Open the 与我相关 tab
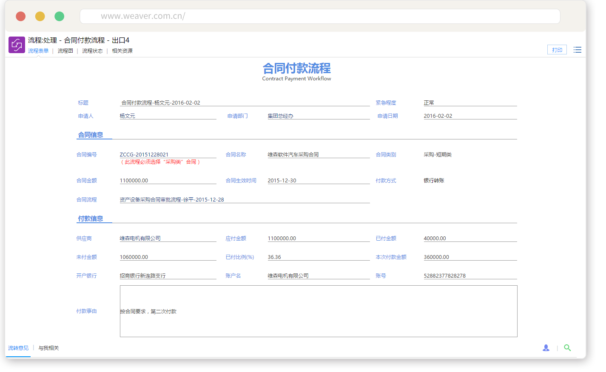Viewport: 606px width, 372px height. [x=48, y=348]
